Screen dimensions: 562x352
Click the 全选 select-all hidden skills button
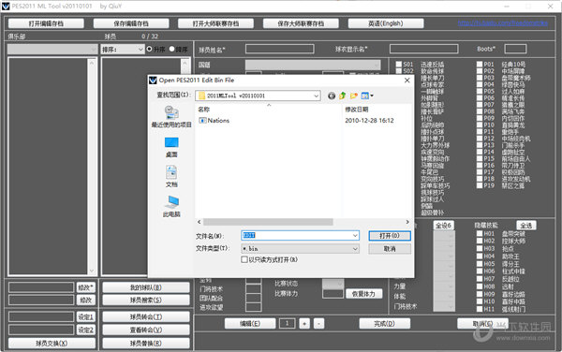click(x=526, y=226)
